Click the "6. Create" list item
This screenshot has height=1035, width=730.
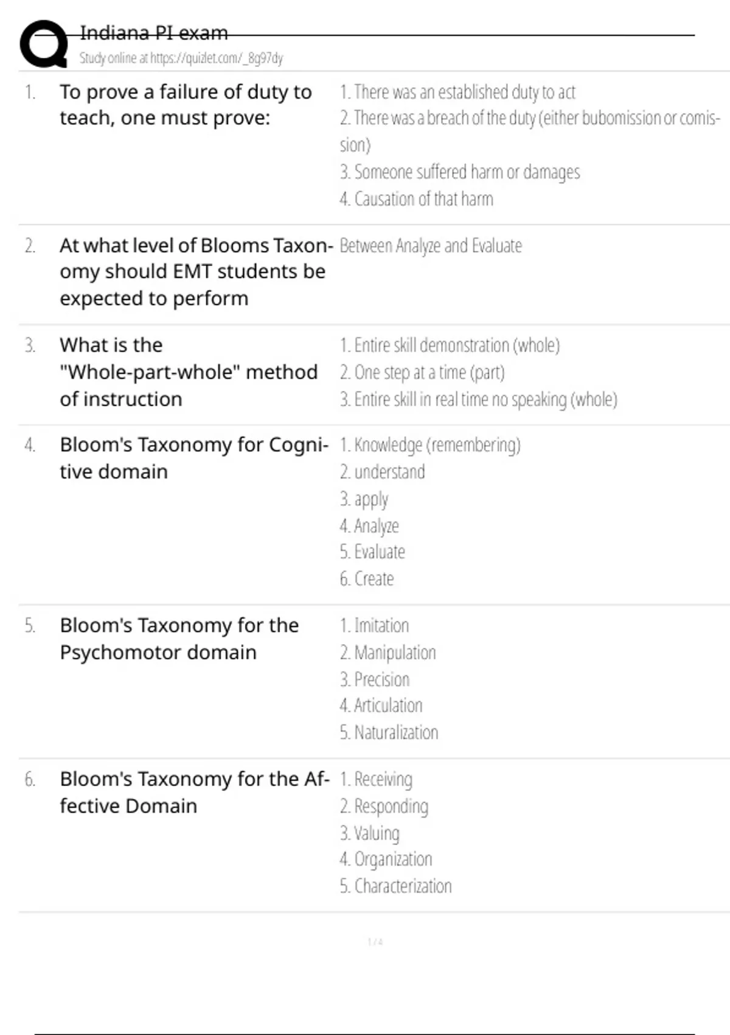(367, 579)
